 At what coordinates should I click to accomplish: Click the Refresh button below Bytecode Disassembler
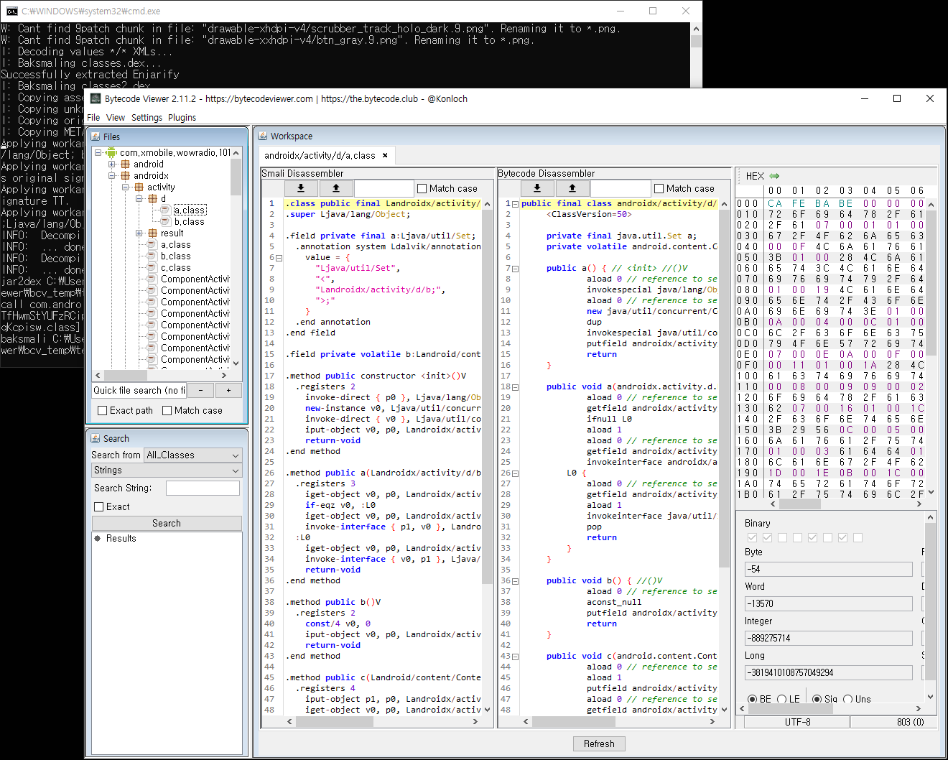(x=599, y=743)
